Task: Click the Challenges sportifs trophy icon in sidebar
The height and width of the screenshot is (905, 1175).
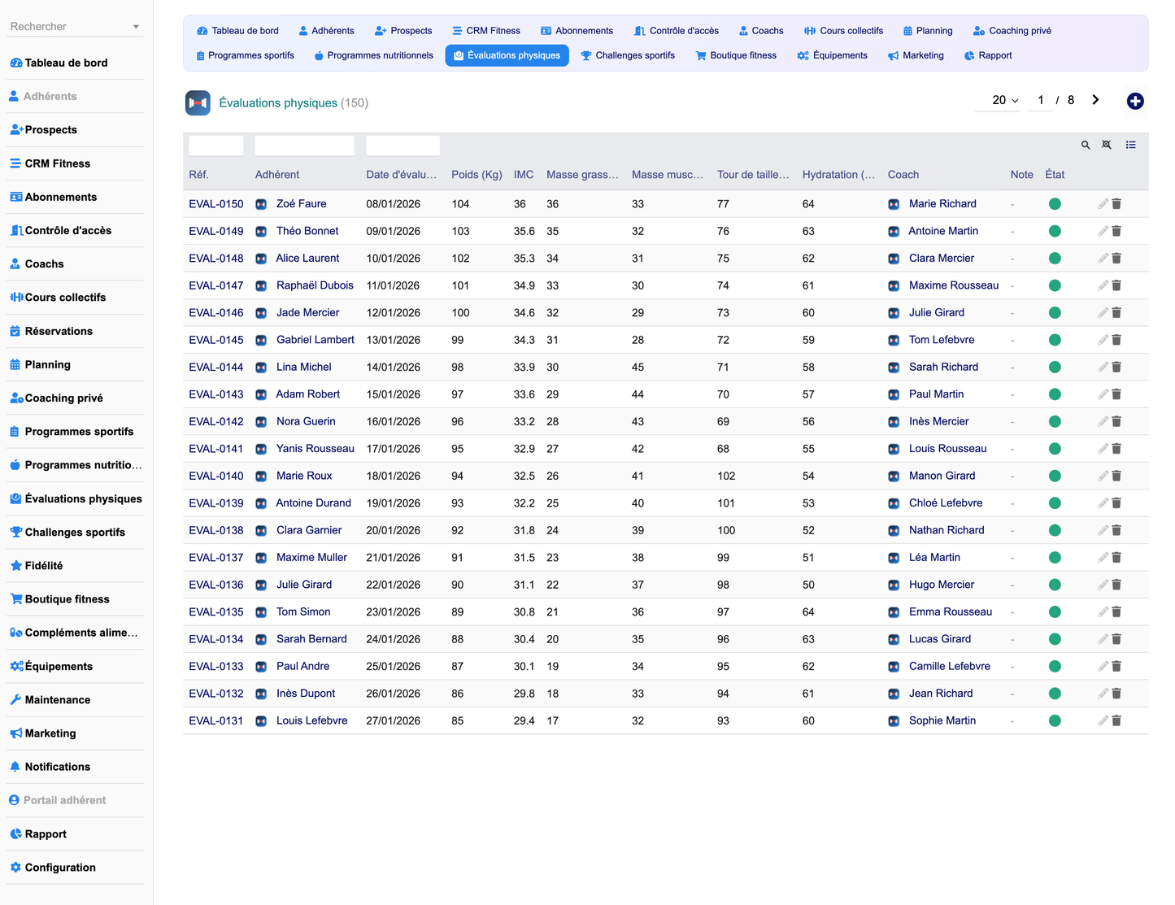Action: point(15,533)
